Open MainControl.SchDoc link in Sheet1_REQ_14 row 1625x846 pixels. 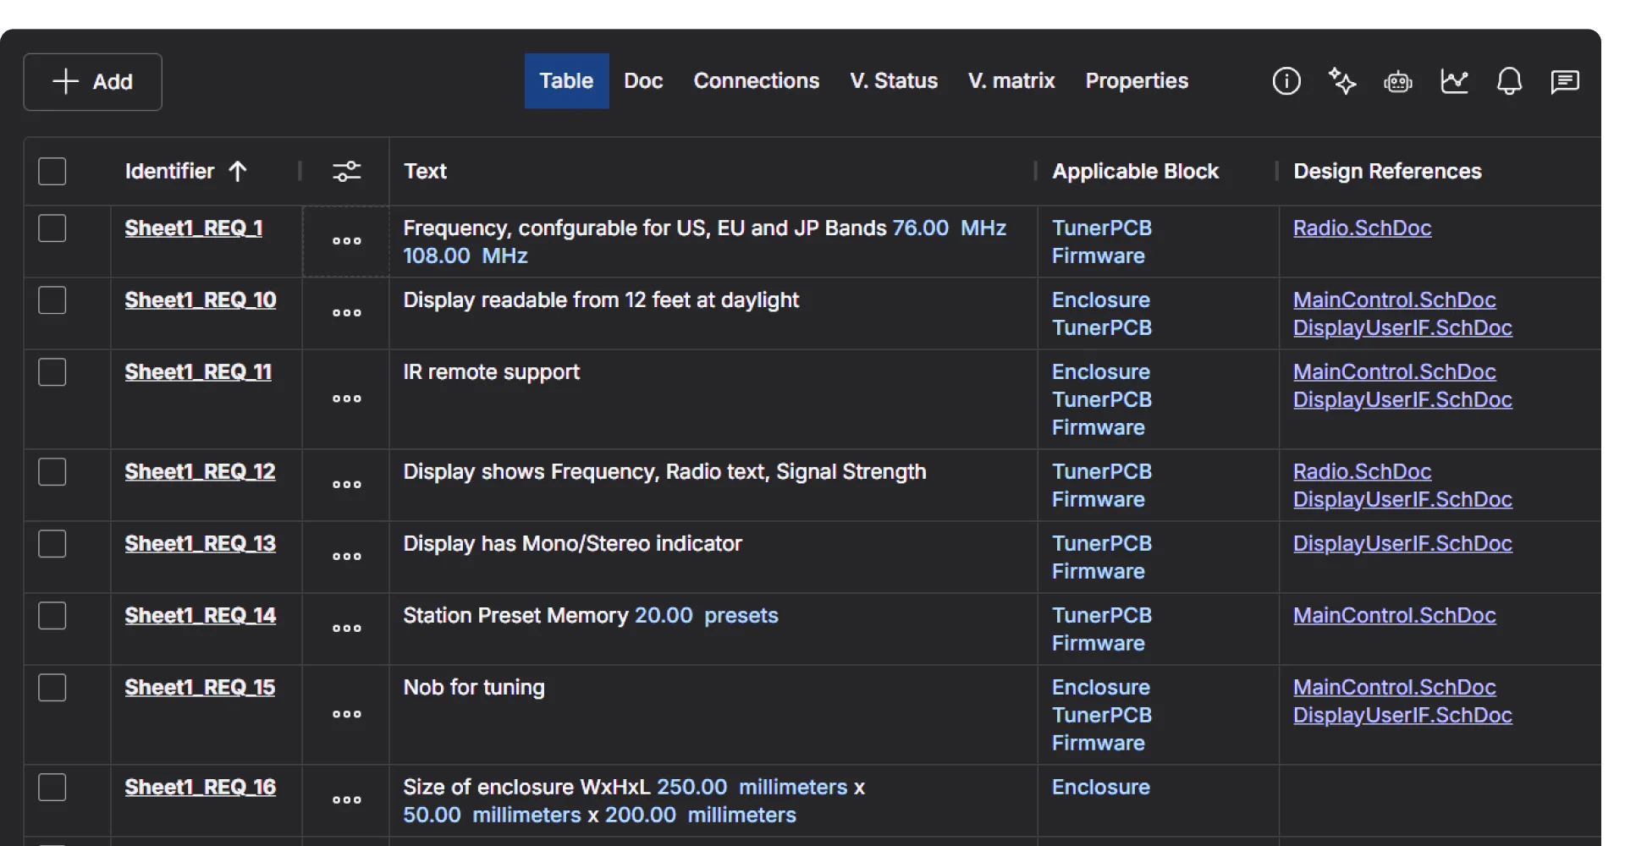click(1394, 616)
